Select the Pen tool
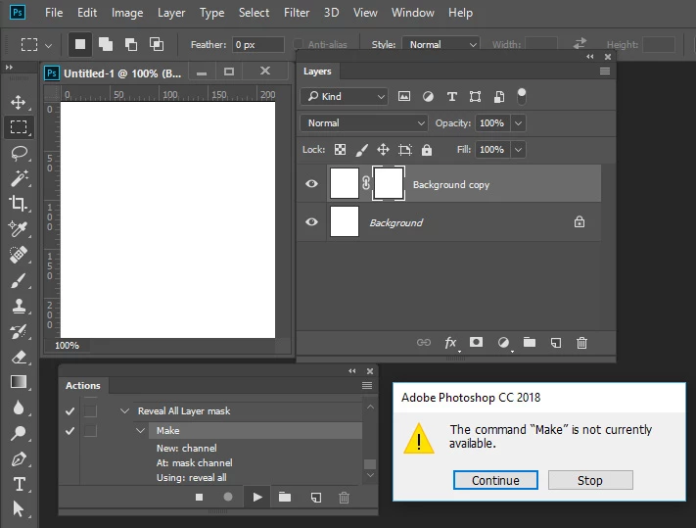 [x=19, y=458]
